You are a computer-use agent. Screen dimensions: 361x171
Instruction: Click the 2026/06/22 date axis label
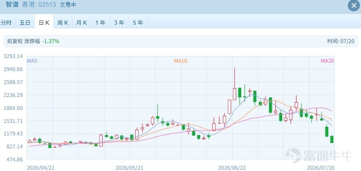coord(232,168)
